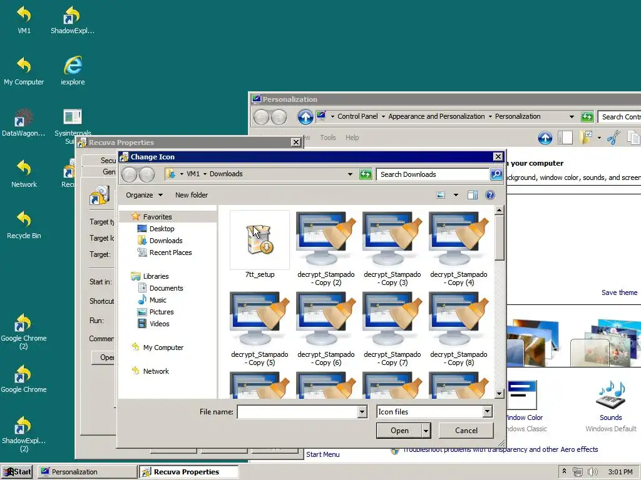Click the Start button
Viewport: 641px width, 480px height.
point(17,472)
